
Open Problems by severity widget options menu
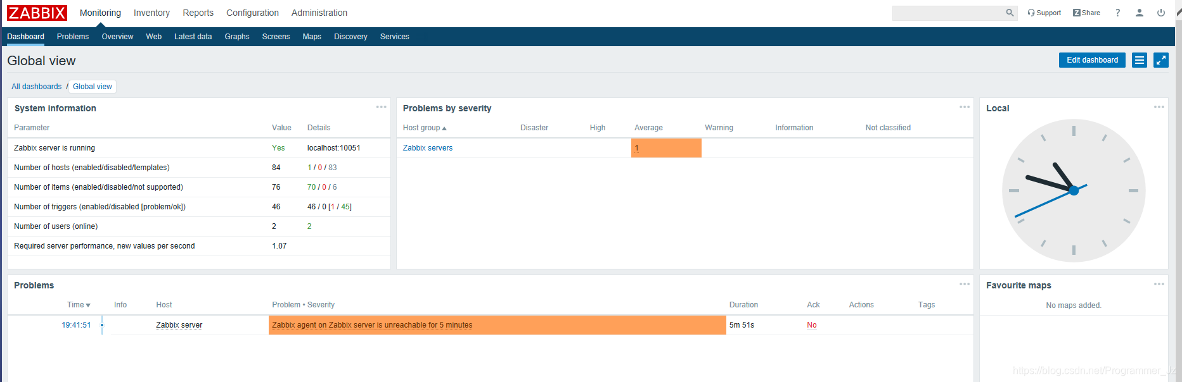(965, 107)
